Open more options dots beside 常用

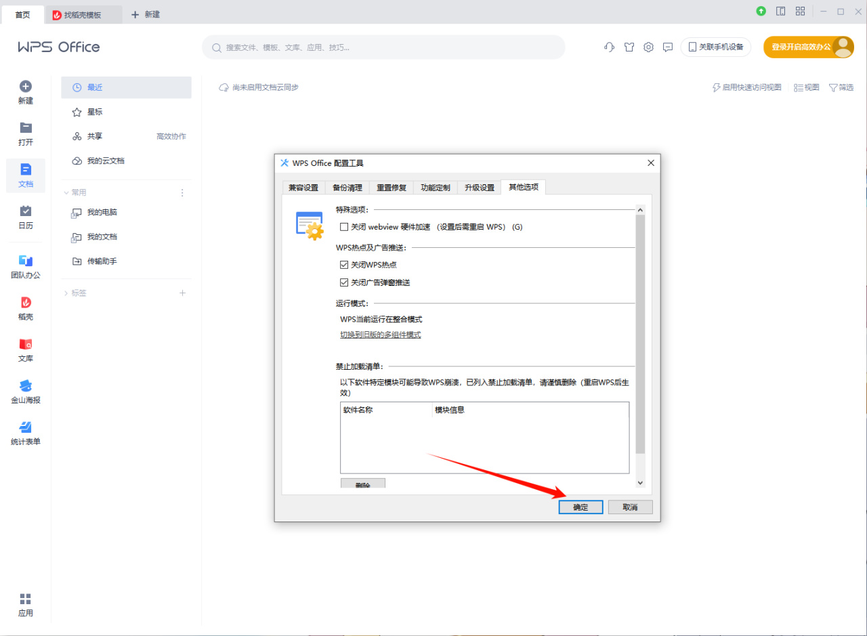coord(182,193)
